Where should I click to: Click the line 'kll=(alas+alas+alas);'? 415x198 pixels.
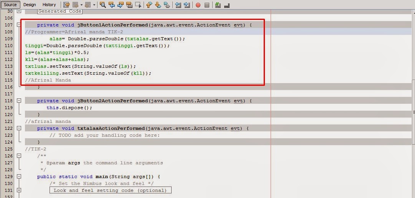pos(57,59)
